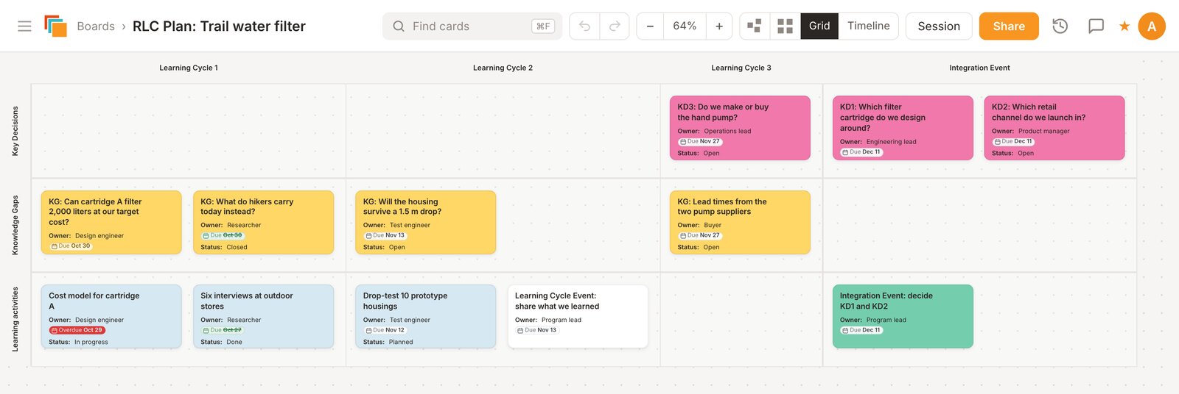Image resolution: width=1179 pixels, height=394 pixels.
Task: Open card Integration Event: decide KD1 and KD2
Action: [x=903, y=317]
